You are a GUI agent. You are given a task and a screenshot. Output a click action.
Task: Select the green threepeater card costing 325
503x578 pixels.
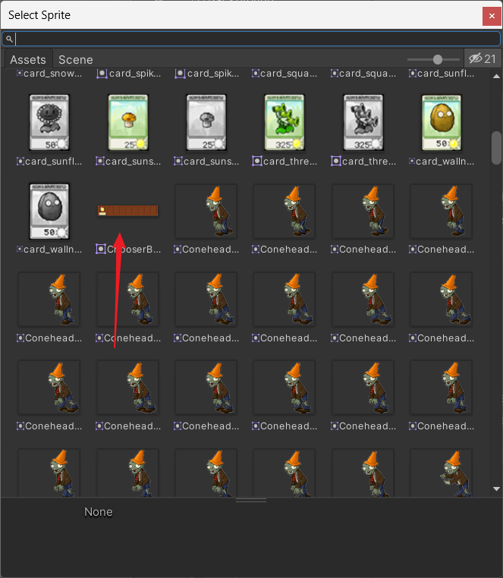285,122
